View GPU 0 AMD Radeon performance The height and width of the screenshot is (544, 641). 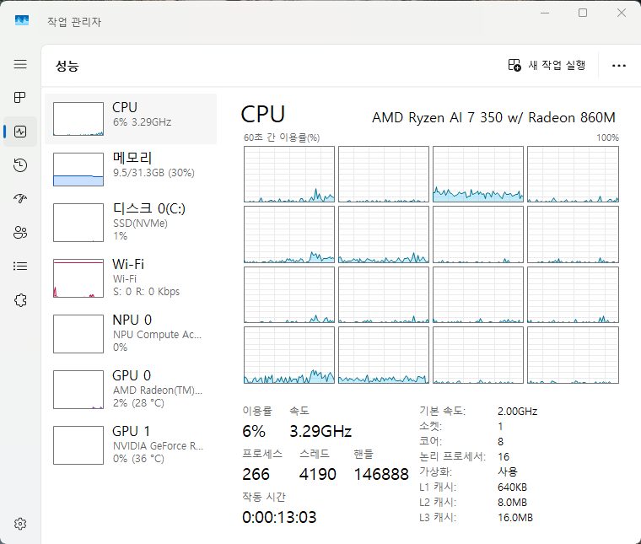pos(131,389)
